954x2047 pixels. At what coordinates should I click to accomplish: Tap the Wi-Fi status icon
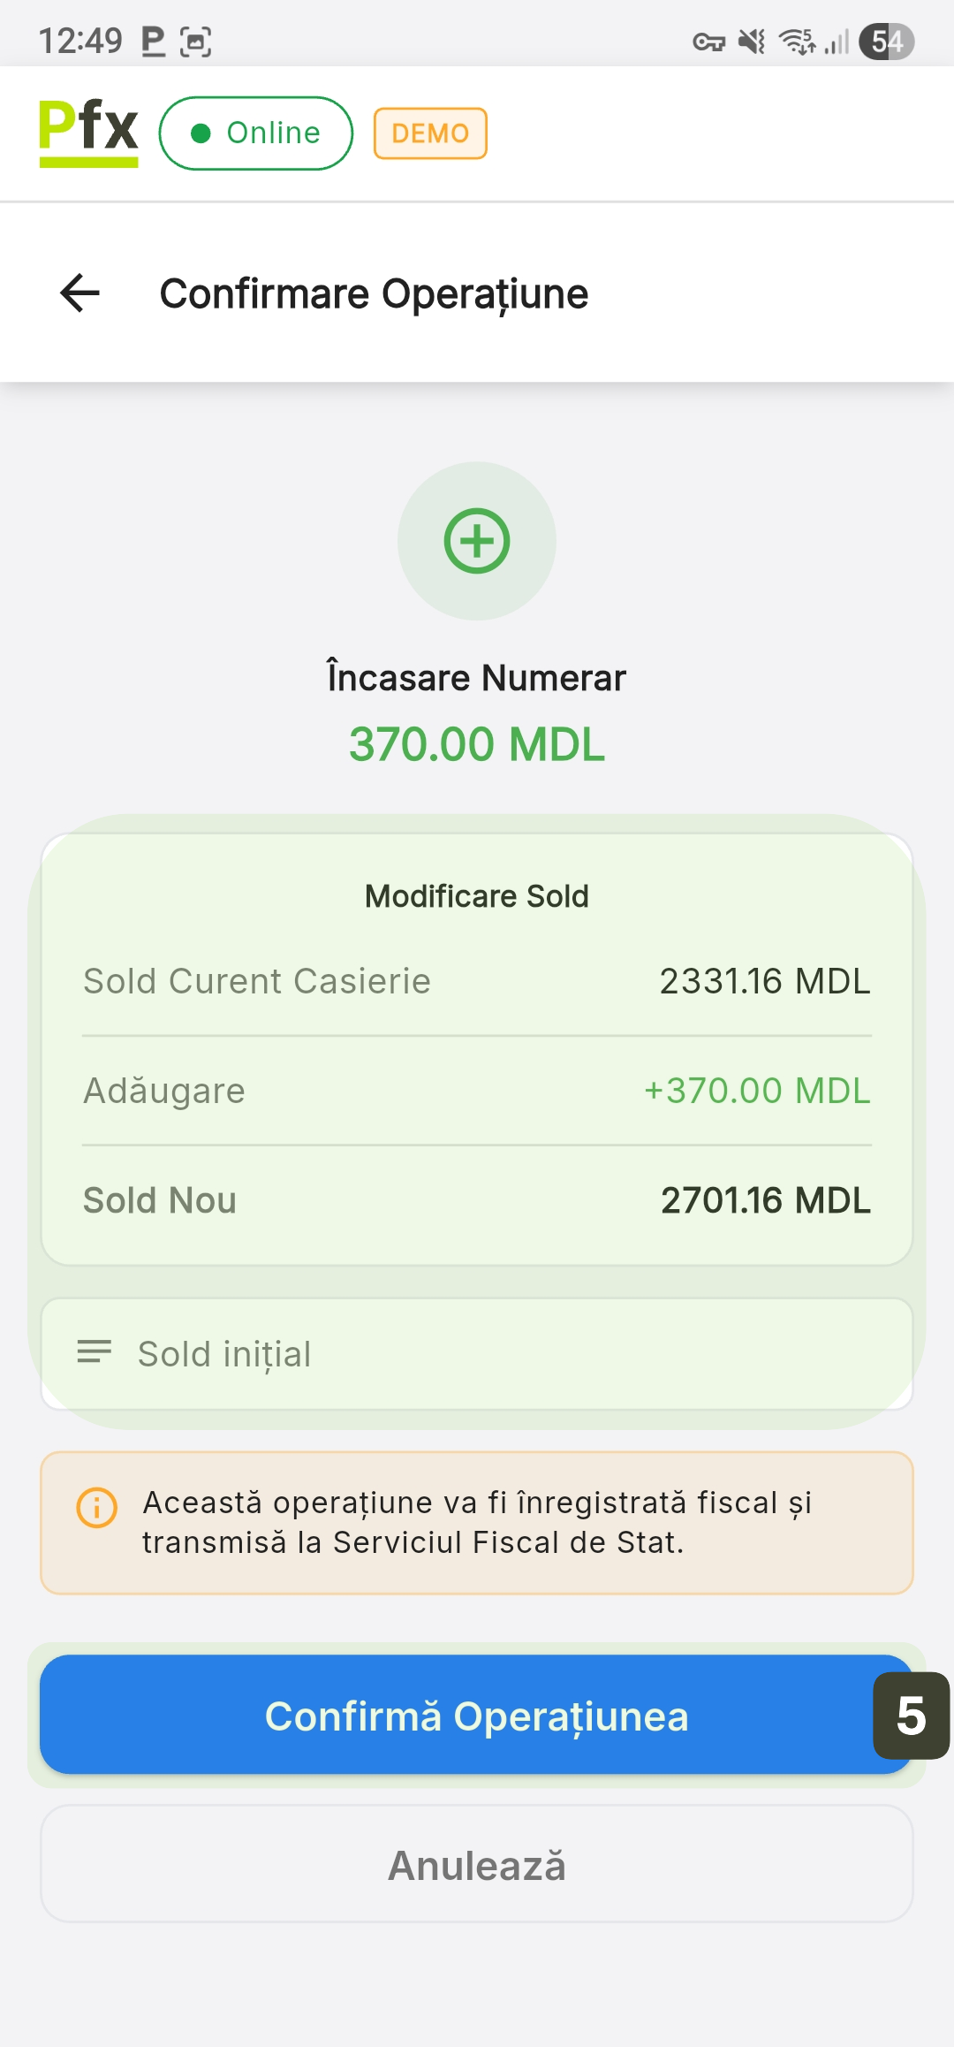[x=797, y=42]
